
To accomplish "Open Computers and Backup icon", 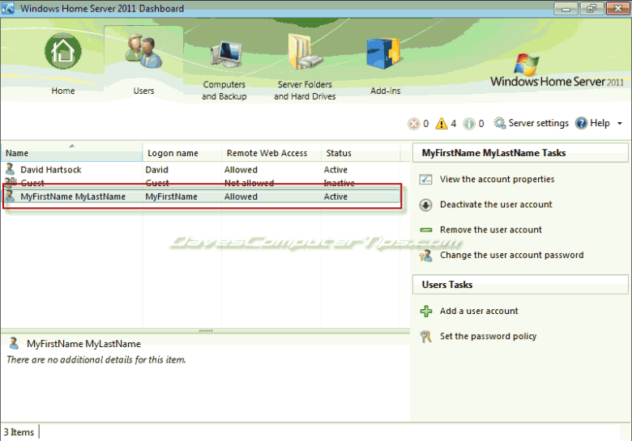I will pyautogui.click(x=226, y=54).
